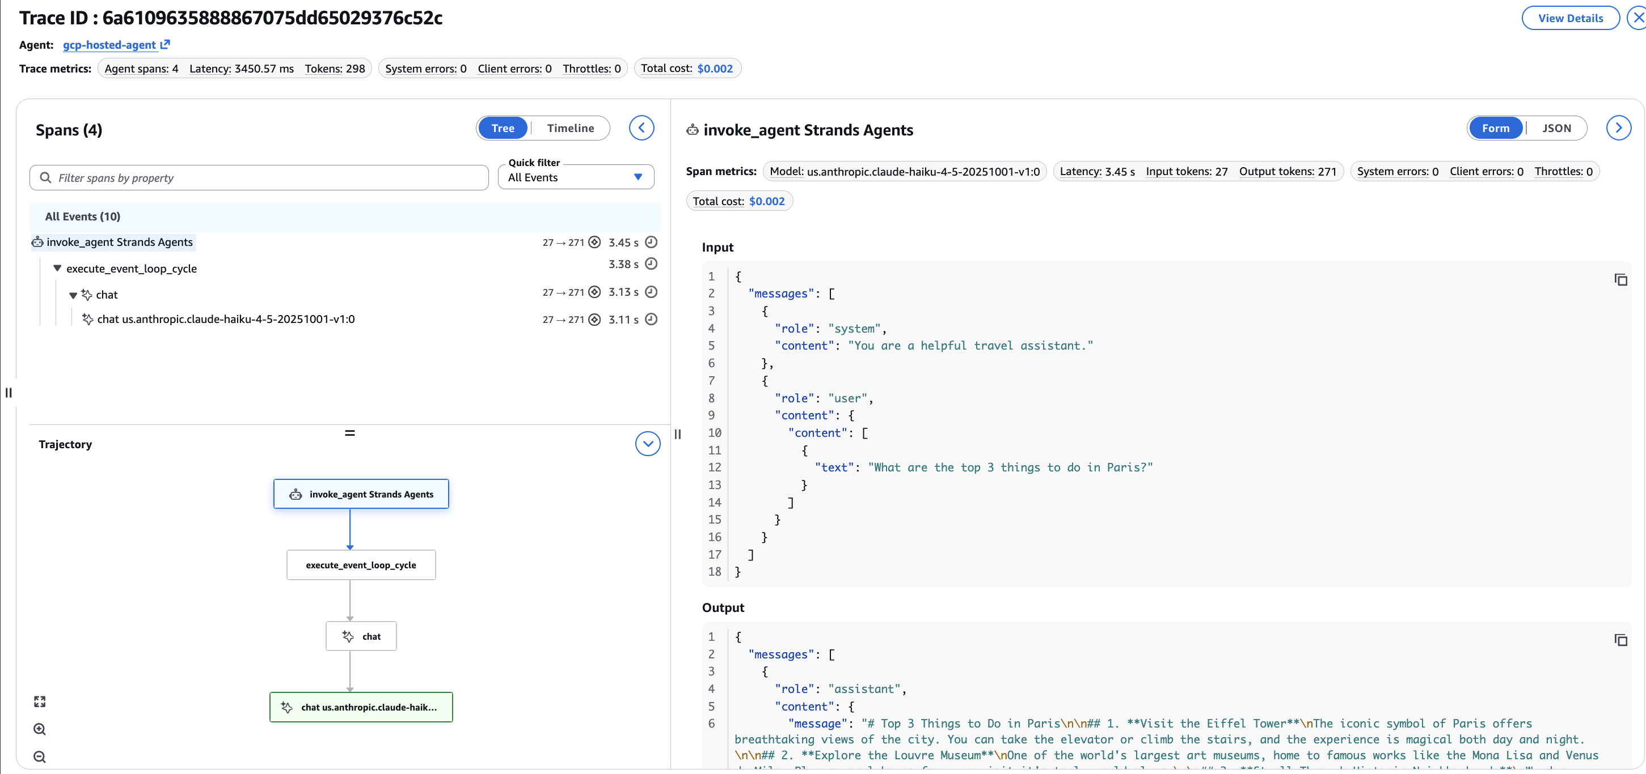Screen dimensions: 1646x774
Task: Click clock icon on execute_event_loop_cycle row
Action: (x=651, y=263)
